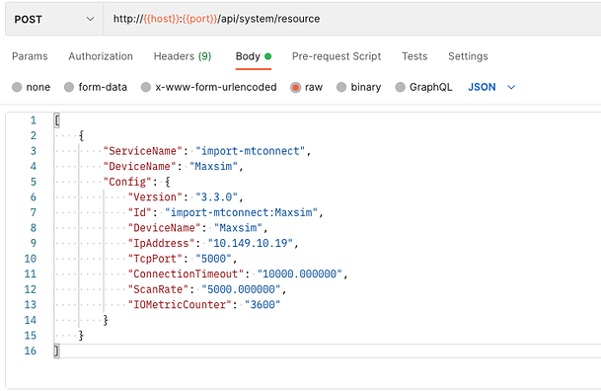Screen dimensions: 601x391
Task: Click the "ScanRate" key
Action: 158,289
